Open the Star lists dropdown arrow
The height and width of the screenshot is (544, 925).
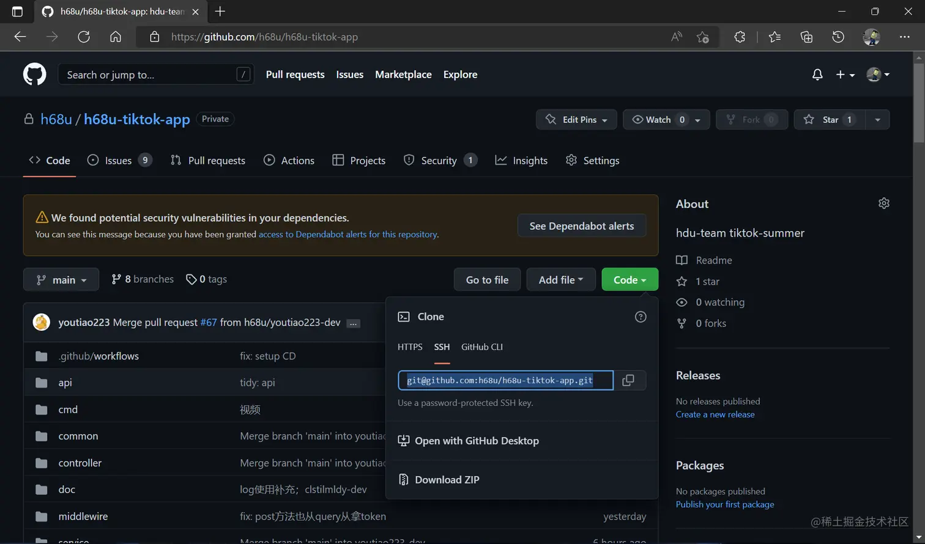click(x=878, y=119)
